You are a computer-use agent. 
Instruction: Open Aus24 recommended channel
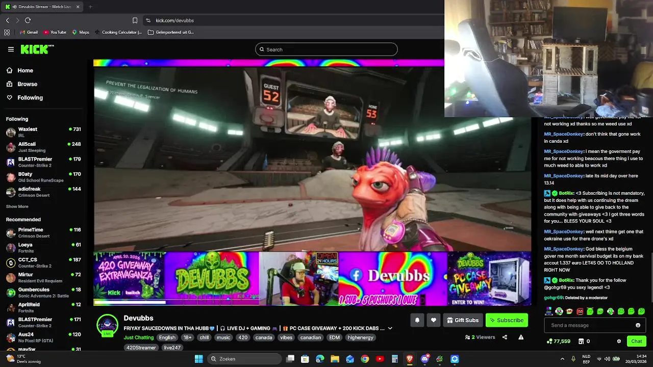pyautogui.click(x=43, y=337)
